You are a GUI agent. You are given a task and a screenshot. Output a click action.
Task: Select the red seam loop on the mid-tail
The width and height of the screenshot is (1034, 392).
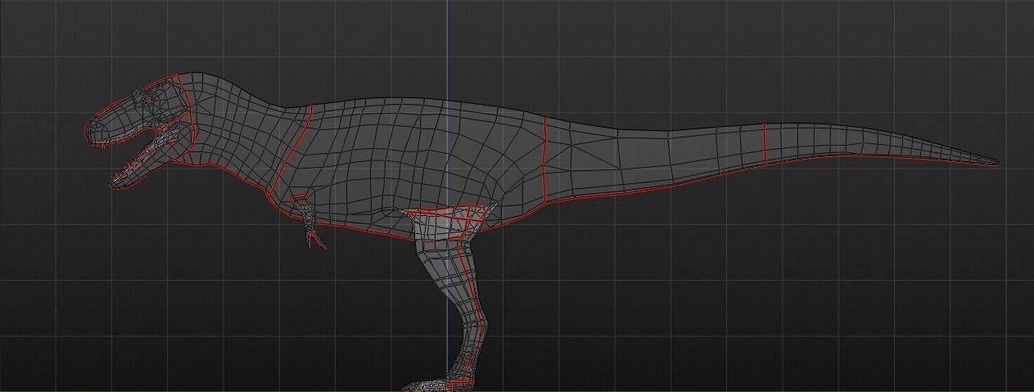pos(765,144)
